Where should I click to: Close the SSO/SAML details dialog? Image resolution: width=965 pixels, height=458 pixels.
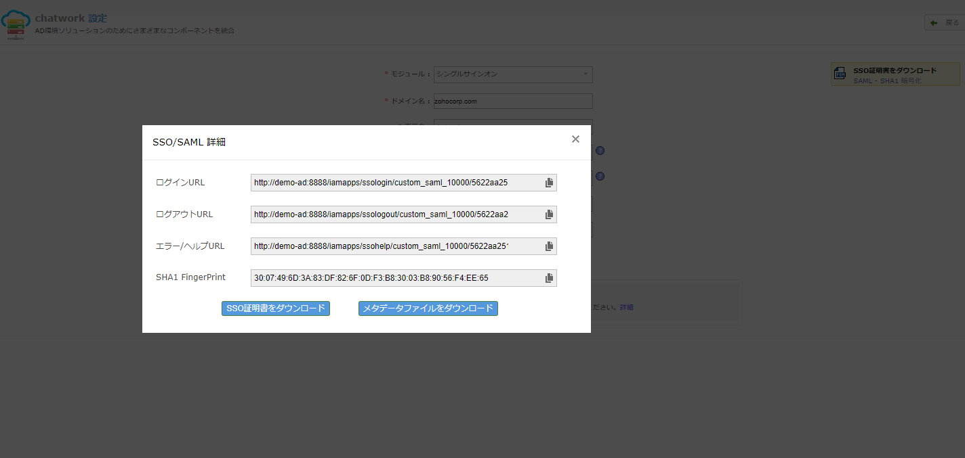point(575,139)
